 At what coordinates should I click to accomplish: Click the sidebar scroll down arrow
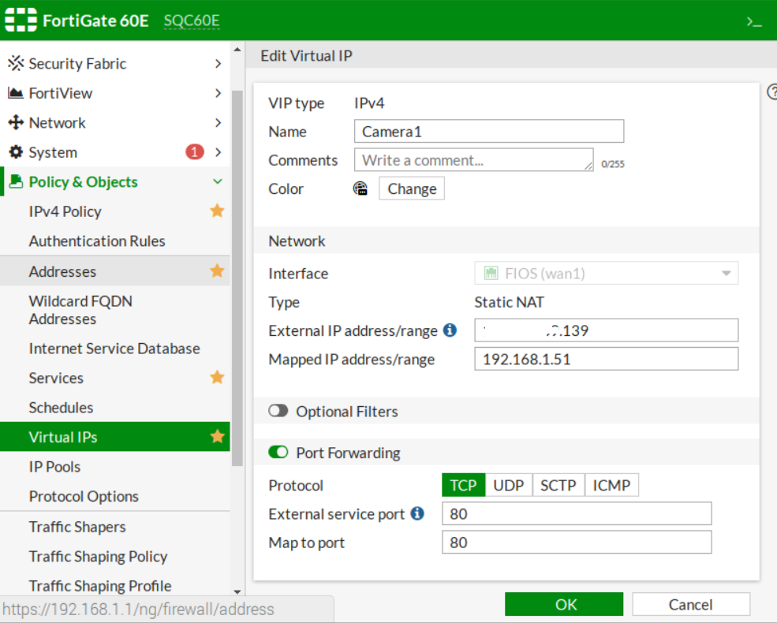pyautogui.click(x=237, y=591)
